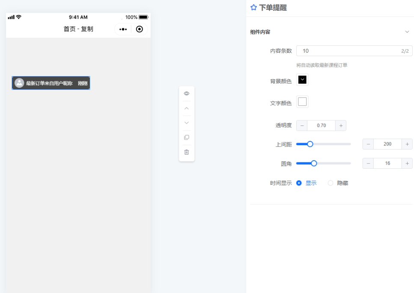414x293 pixels.
Task: Click the 上间距 slider handle
Action: 310,144
